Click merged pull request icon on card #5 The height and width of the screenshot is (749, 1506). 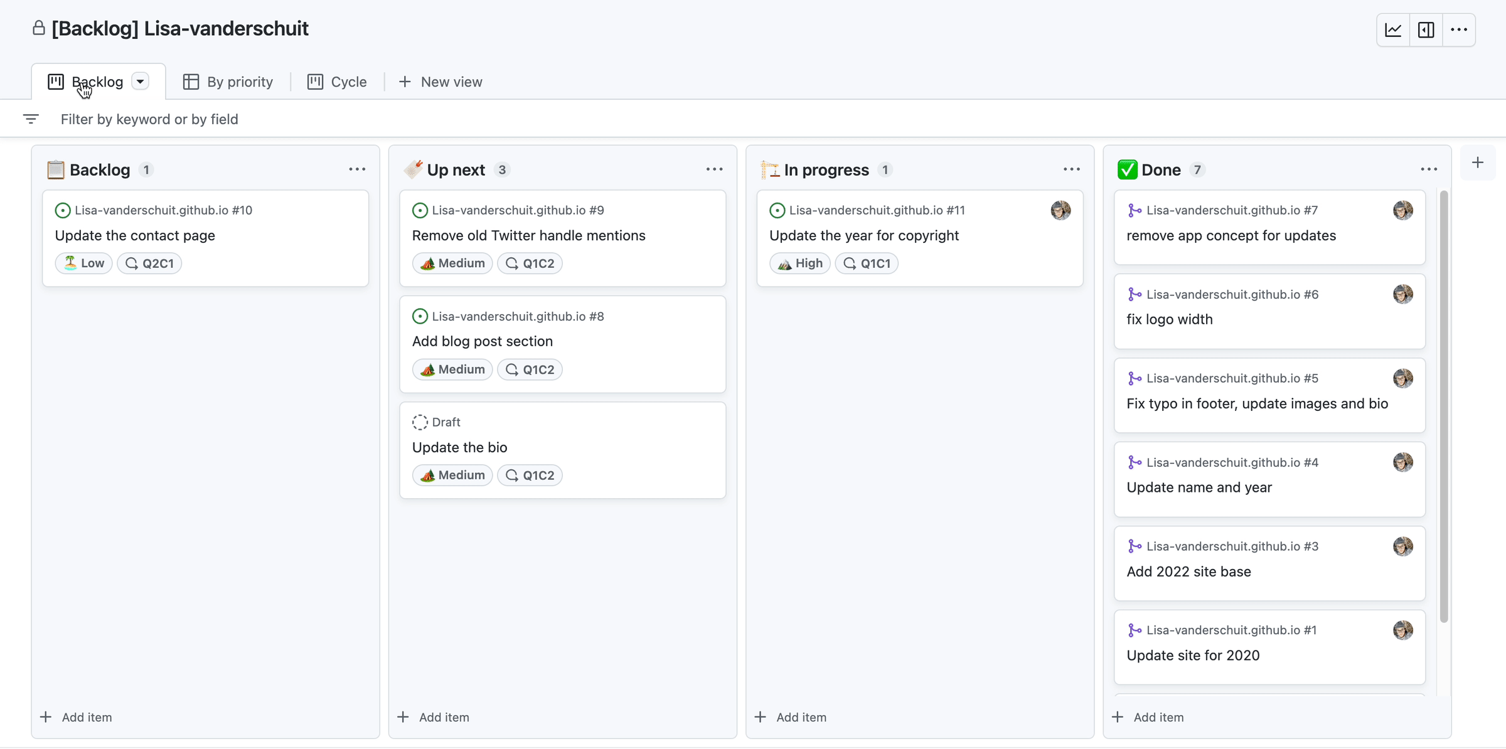click(1135, 378)
